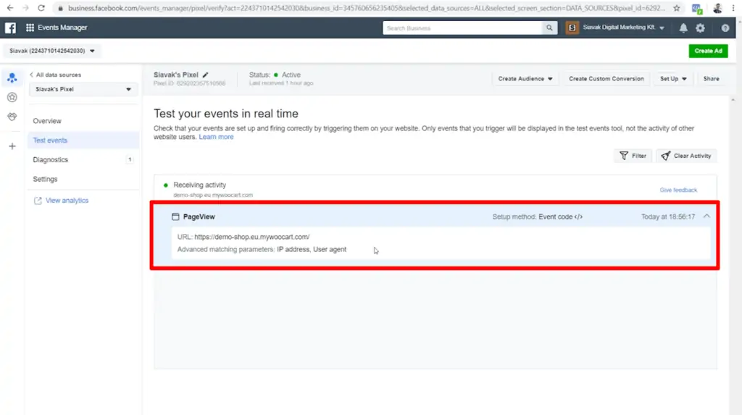Bookmark page with star icon
The width and height of the screenshot is (742, 415).
tap(677, 8)
